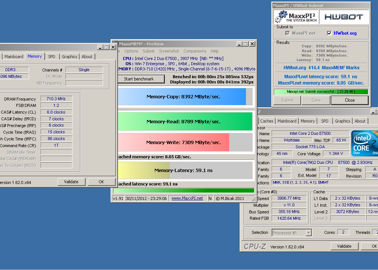Open Graphics tab in left CPU-Z
The image size is (378, 270).
coord(70,57)
